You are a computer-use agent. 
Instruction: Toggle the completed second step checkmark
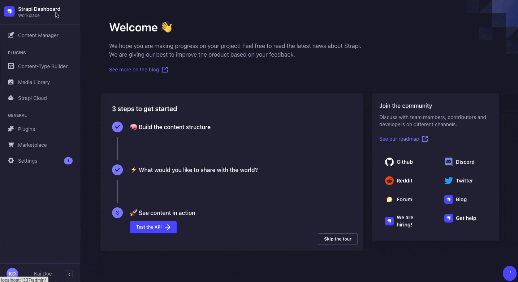click(117, 170)
